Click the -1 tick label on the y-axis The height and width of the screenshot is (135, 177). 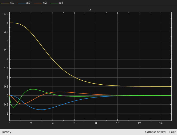7,114
